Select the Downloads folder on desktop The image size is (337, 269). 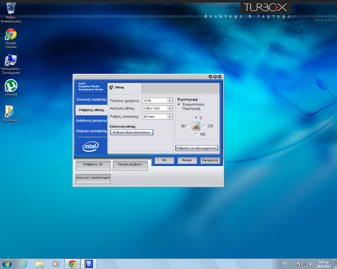coord(11,113)
